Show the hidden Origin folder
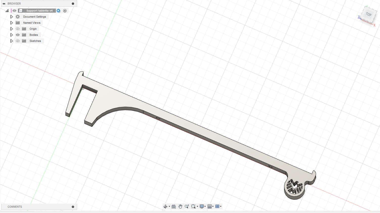380x213 pixels. pos(18,29)
